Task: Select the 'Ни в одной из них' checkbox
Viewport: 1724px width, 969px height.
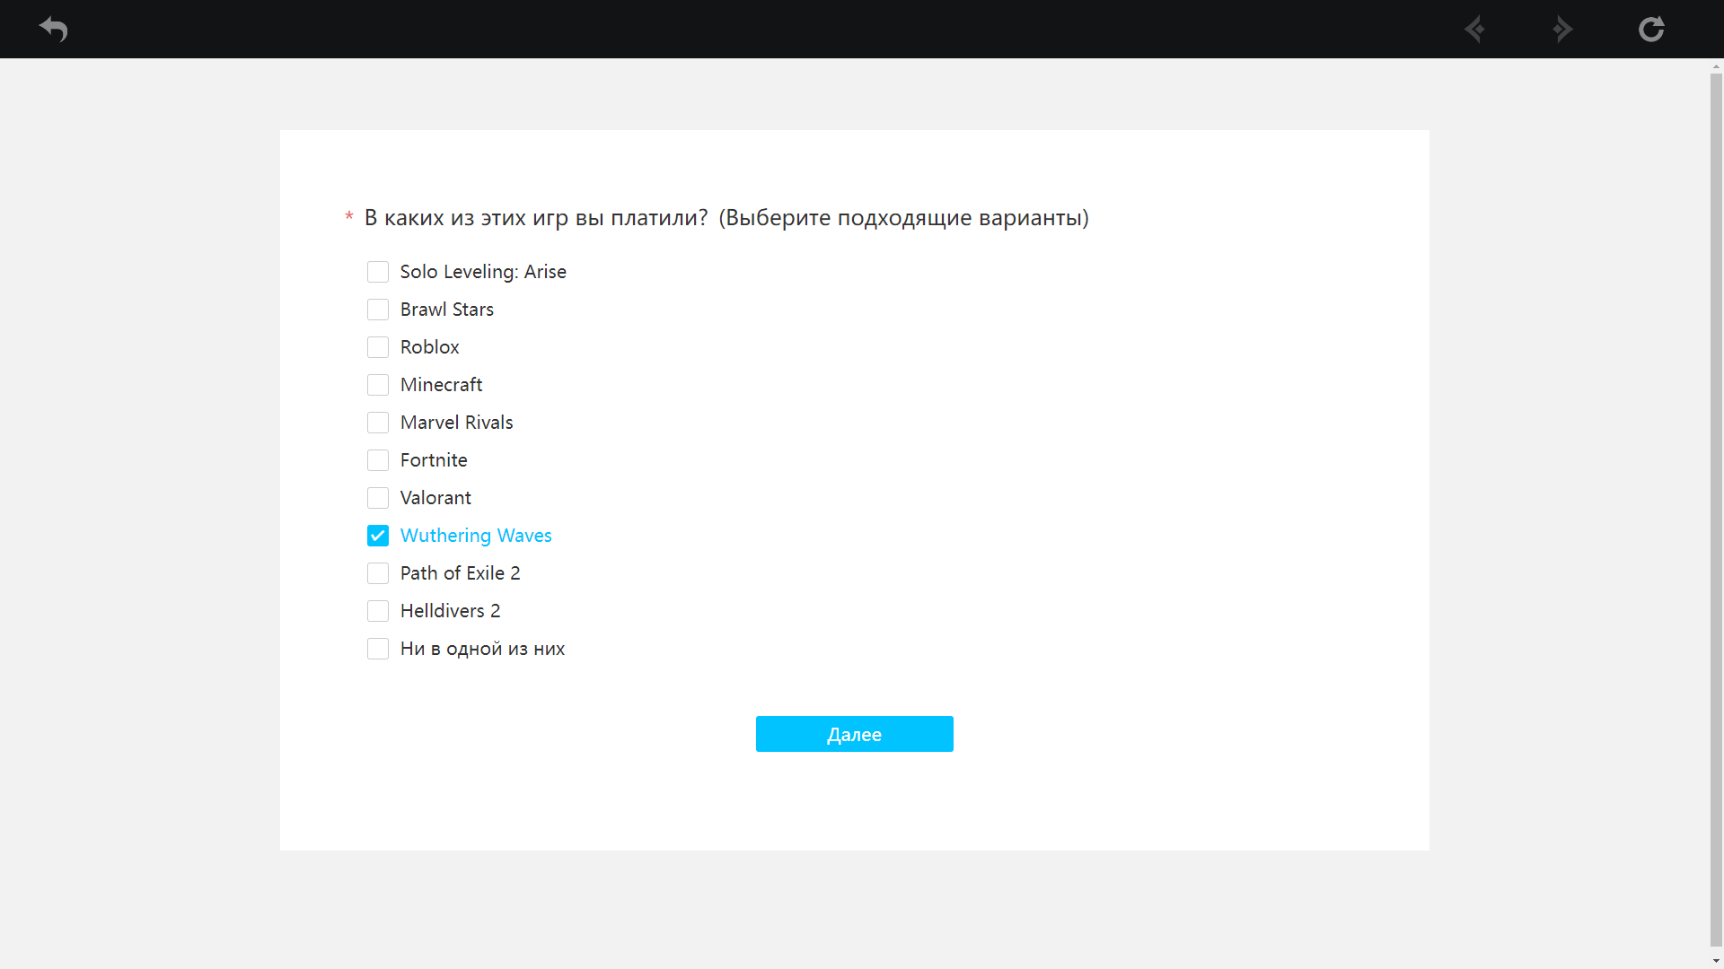Action: [378, 649]
